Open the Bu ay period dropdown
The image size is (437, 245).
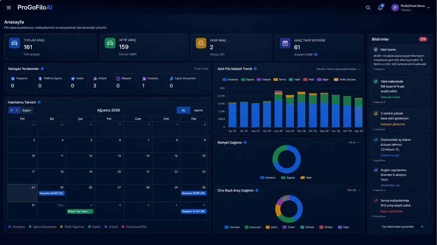pyautogui.click(x=354, y=142)
